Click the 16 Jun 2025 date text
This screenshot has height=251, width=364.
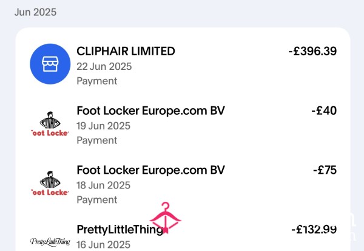[103, 245]
